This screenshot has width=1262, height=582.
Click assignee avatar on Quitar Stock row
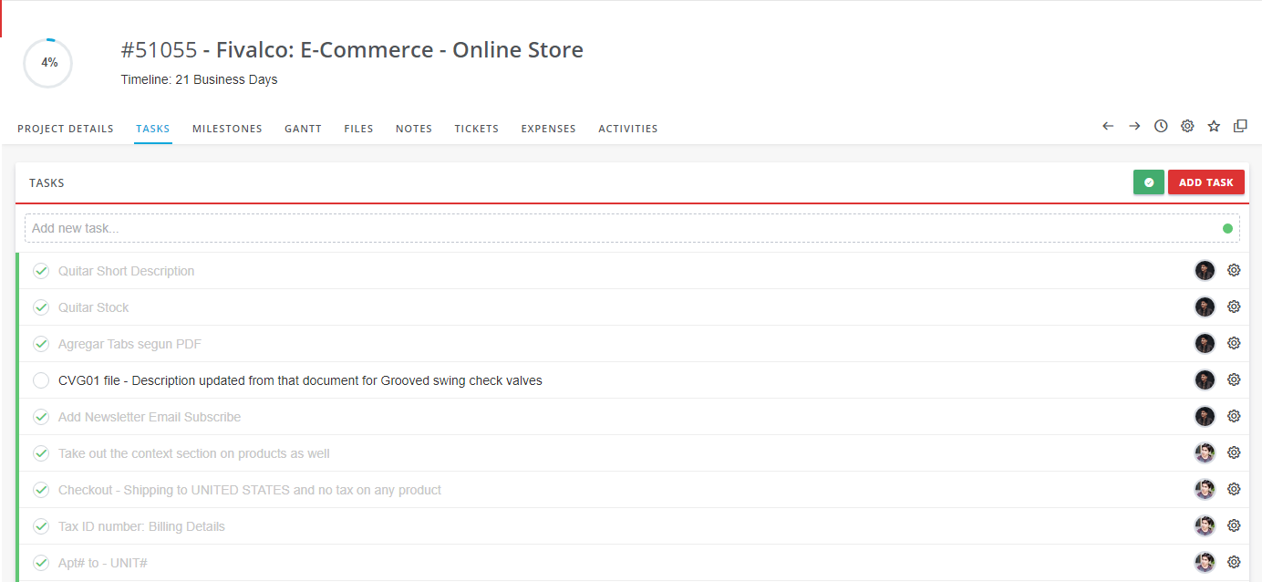[1205, 307]
